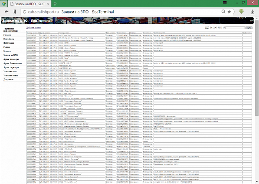This screenshot has width=259, height=184.
Task: Open 'Контейнеры' in the sidebar menu
Action: [9, 39]
